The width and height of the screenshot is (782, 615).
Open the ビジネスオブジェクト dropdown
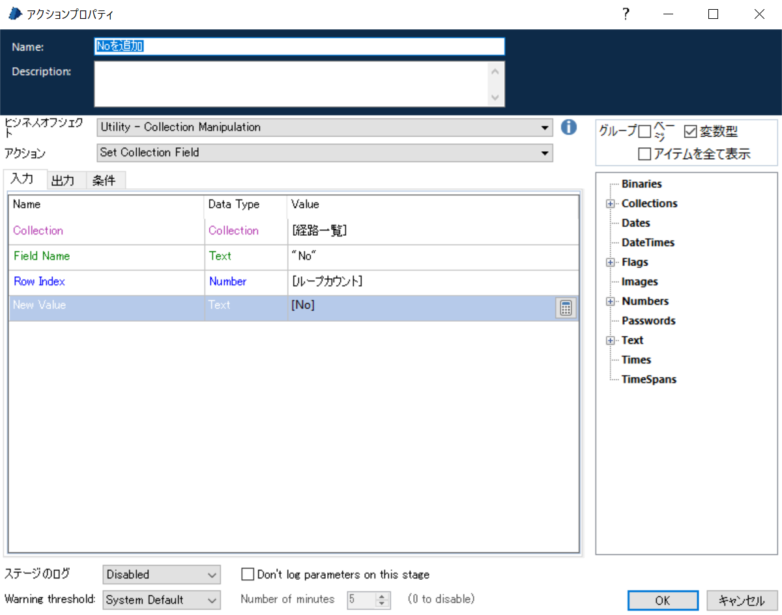click(325, 128)
